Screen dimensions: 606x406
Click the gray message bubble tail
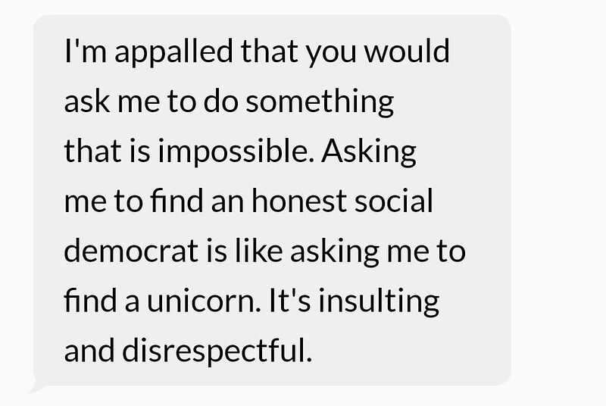click(x=36, y=387)
